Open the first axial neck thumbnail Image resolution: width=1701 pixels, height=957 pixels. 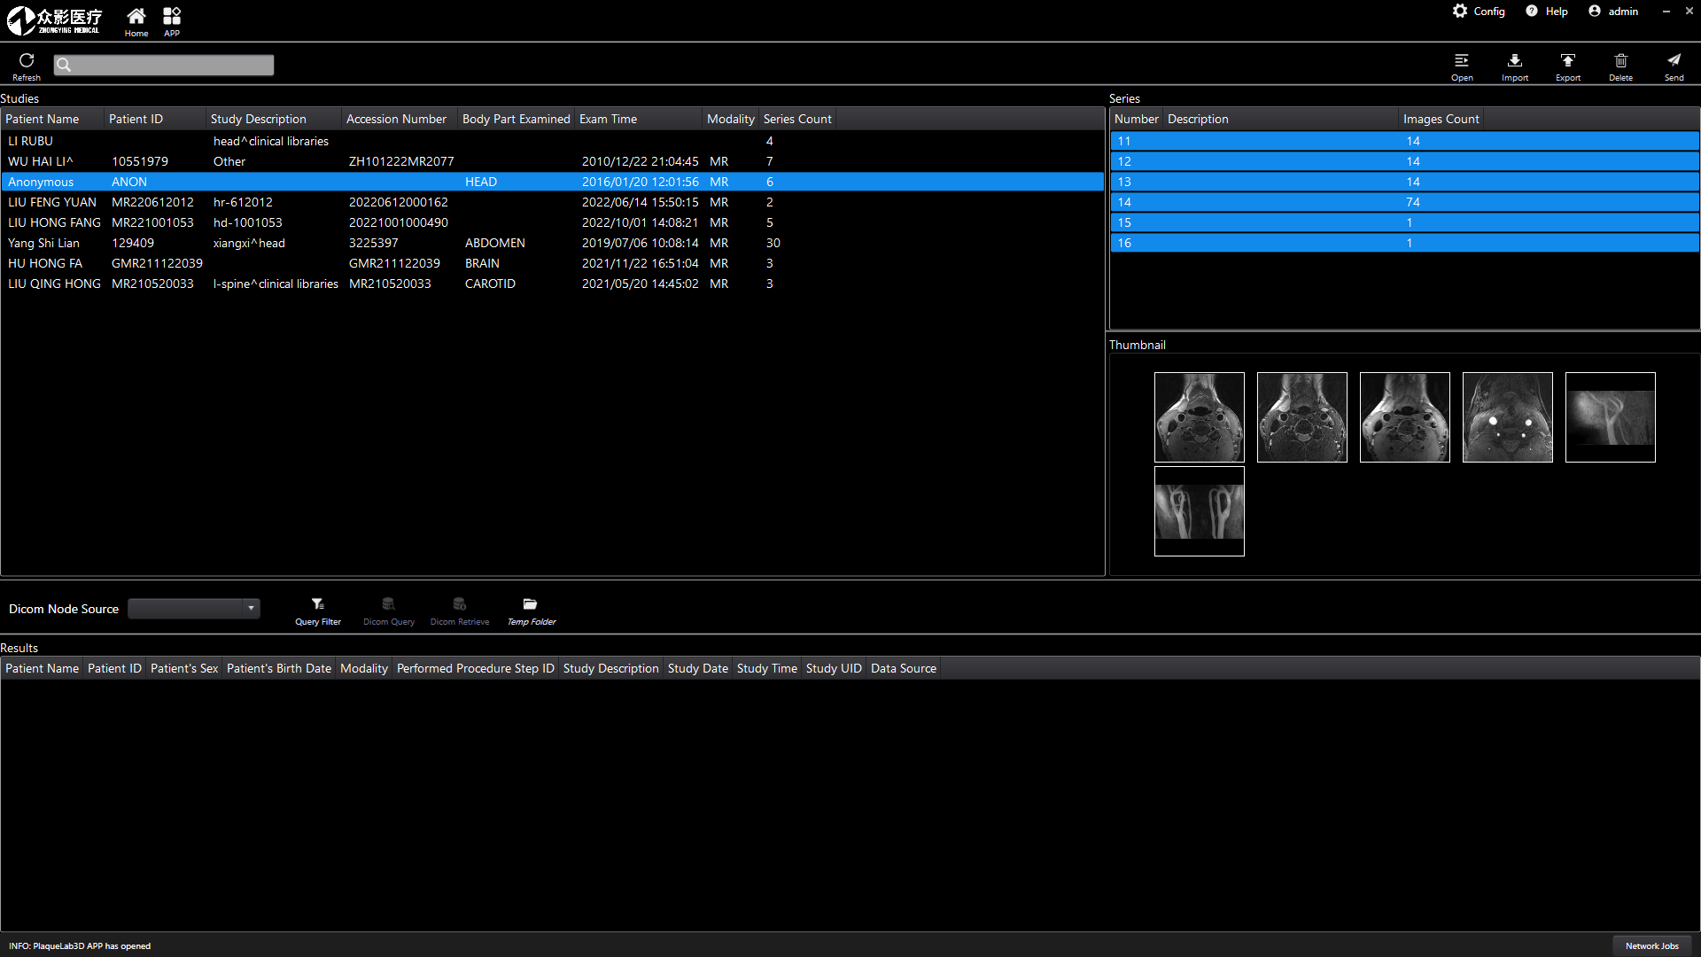point(1200,417)
